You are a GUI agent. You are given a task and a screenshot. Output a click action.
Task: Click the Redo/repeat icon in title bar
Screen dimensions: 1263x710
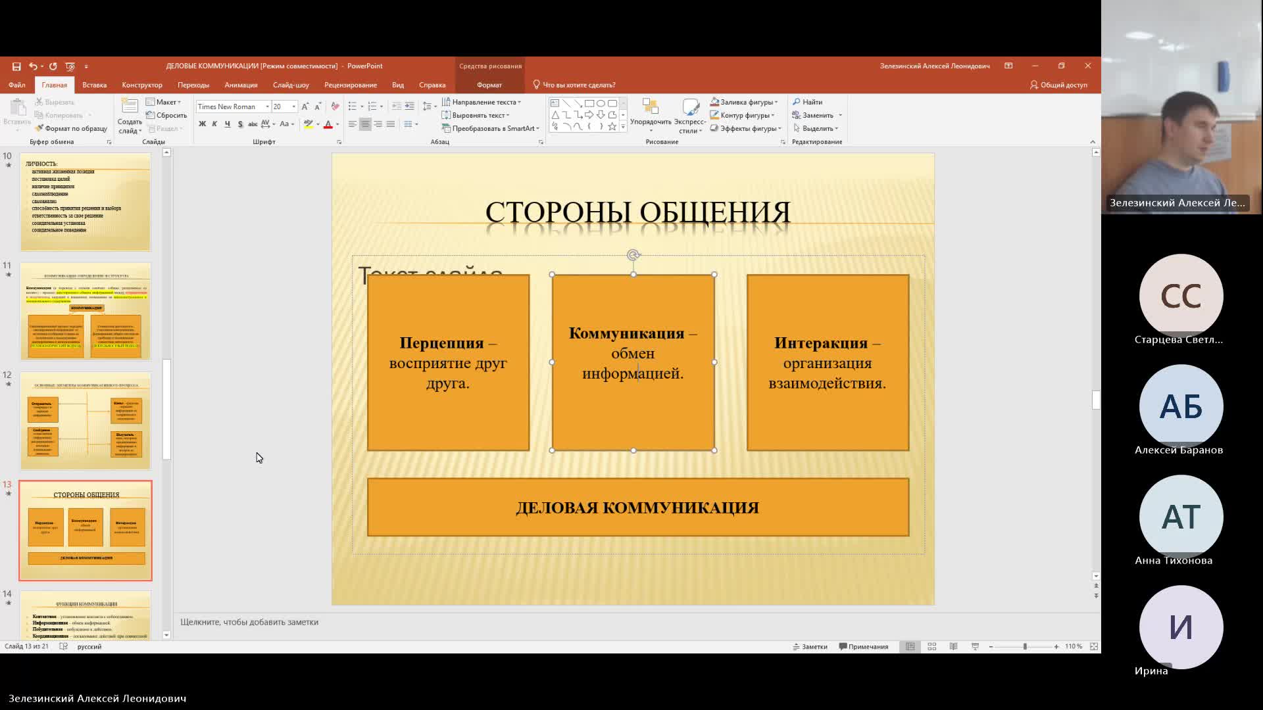click(53, 66)
